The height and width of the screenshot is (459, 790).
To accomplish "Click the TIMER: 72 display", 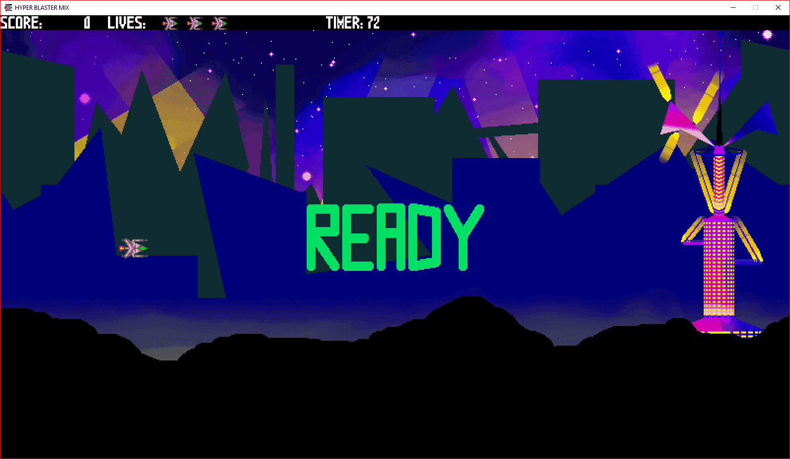I will coord(353,23).
